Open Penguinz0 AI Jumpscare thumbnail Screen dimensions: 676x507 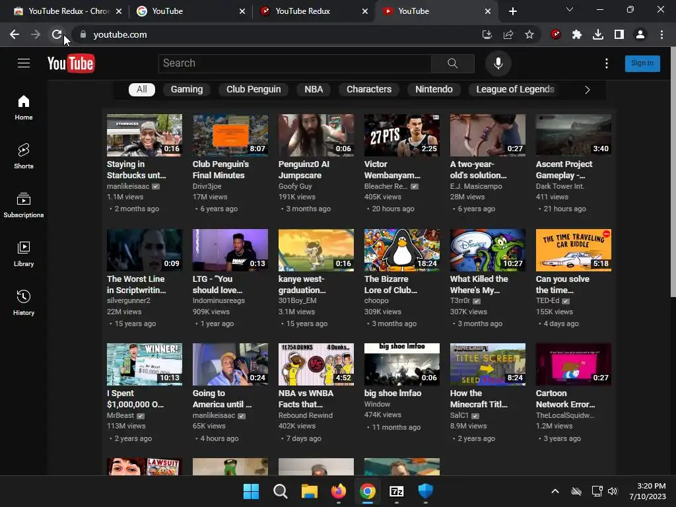316,135
